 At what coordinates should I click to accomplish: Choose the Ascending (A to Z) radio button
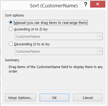coord(11,29)
